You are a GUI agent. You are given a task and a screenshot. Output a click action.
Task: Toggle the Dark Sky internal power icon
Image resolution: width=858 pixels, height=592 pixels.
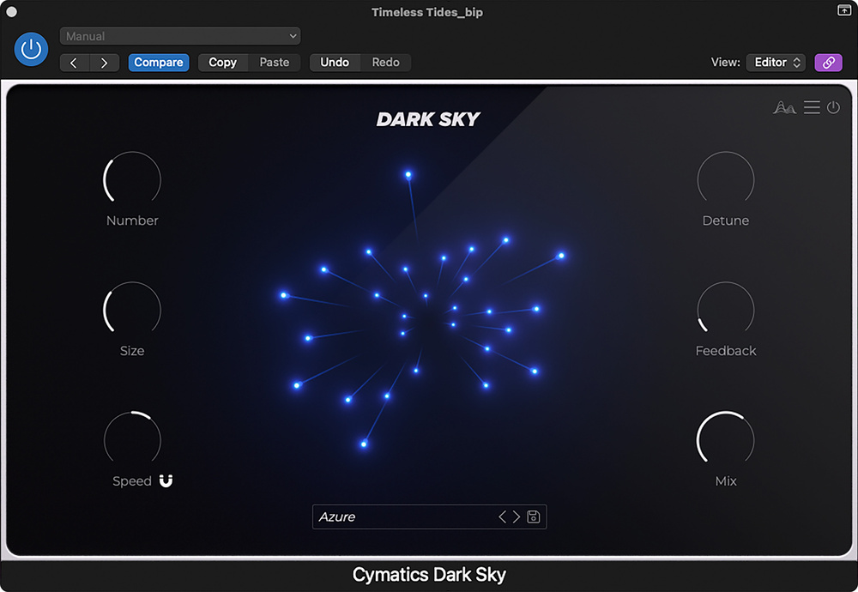click(x=833, y=107)
